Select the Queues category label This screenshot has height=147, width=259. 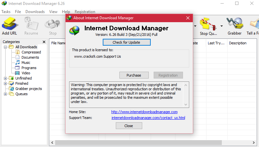coord(22,94)
